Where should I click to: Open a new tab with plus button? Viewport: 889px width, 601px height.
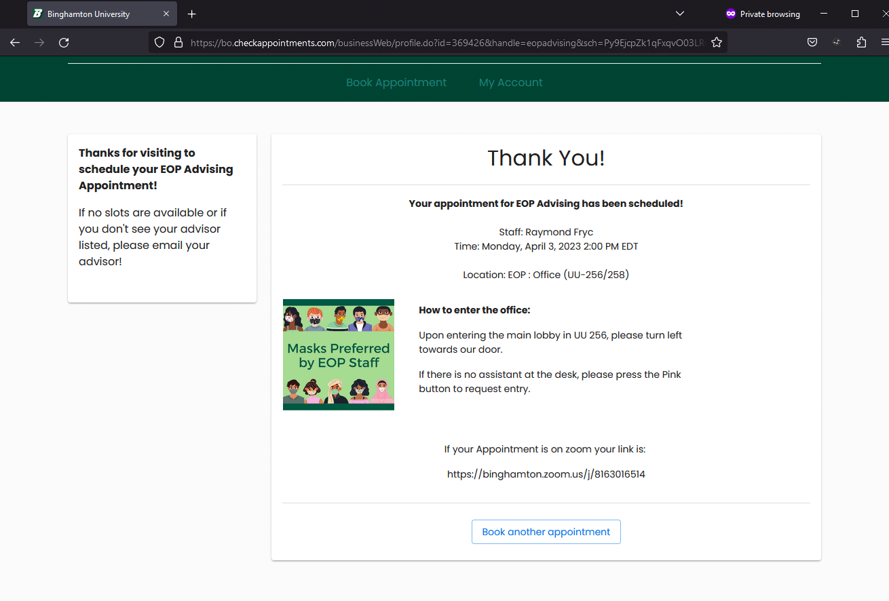(192, 14)
